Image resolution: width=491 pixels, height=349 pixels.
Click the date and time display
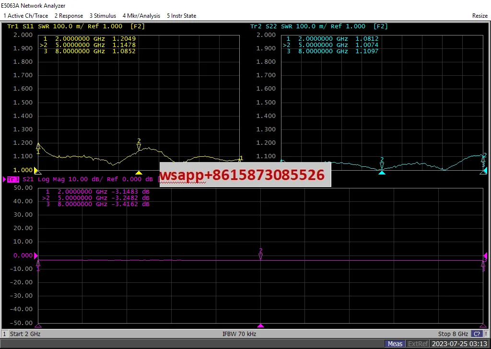(x=460, y=344)
